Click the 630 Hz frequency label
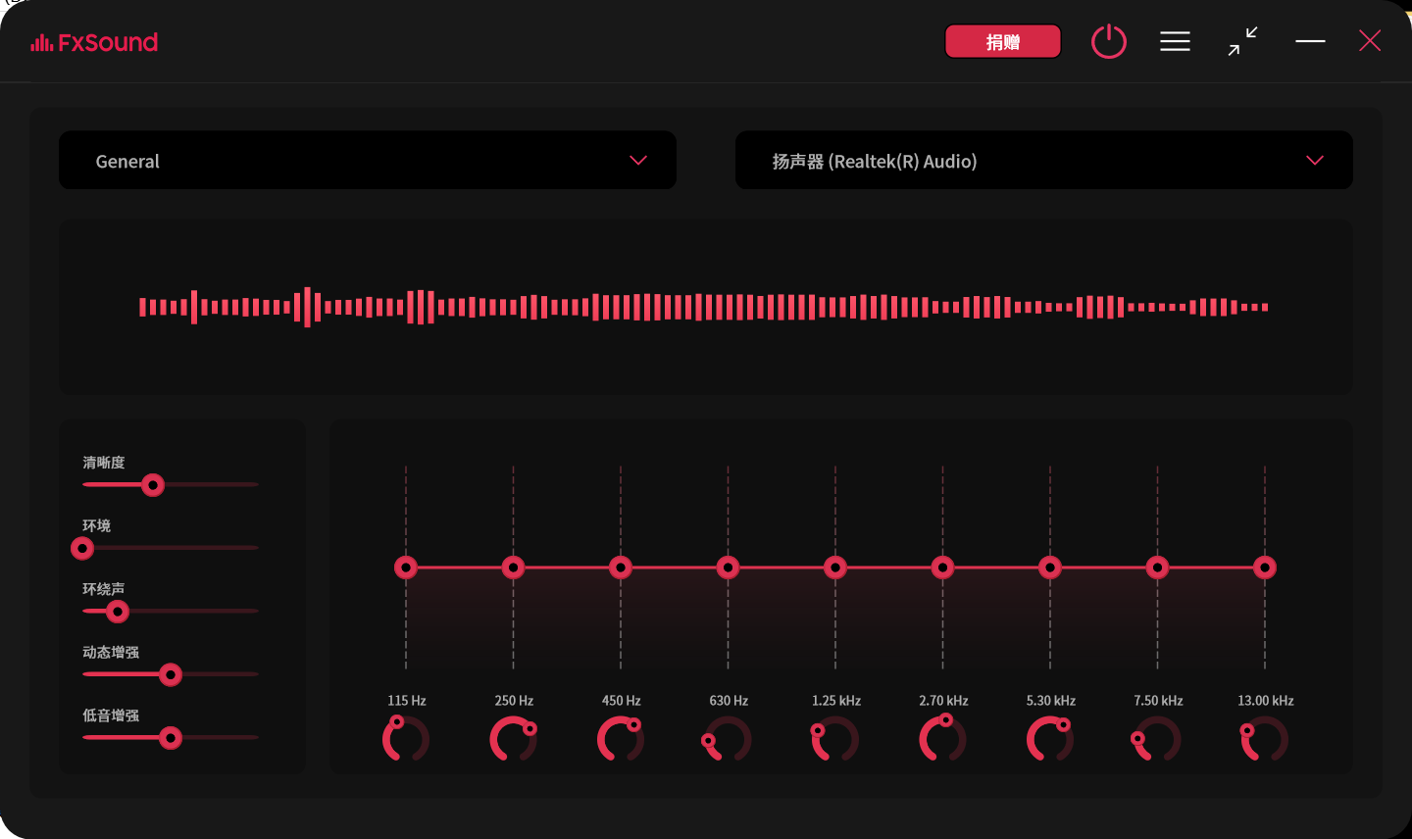Viewport: 1412px width, 839px height. point(729,701)
